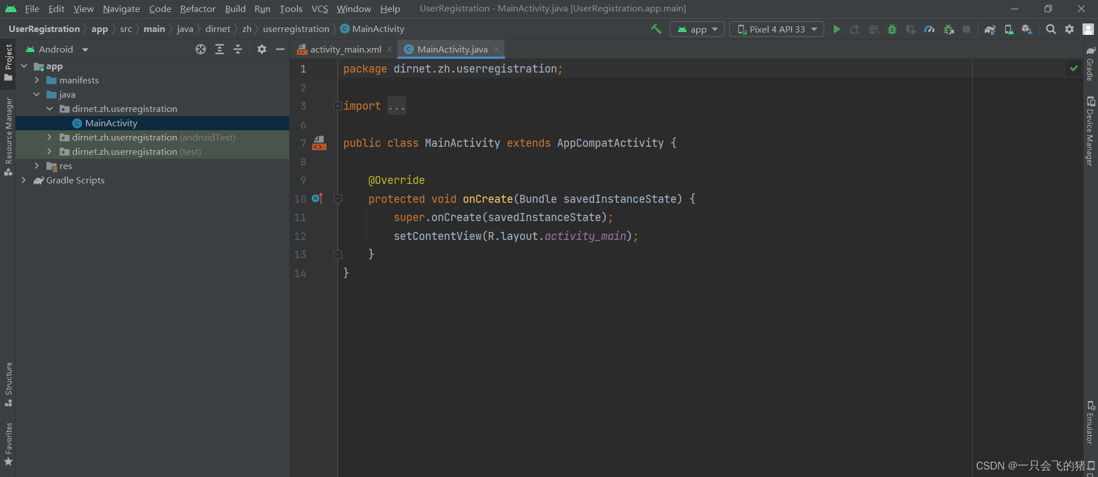Click the green inspection checkmark in editor
The width and height of the screenshot is (1098, 477).
coord(1074,69)
